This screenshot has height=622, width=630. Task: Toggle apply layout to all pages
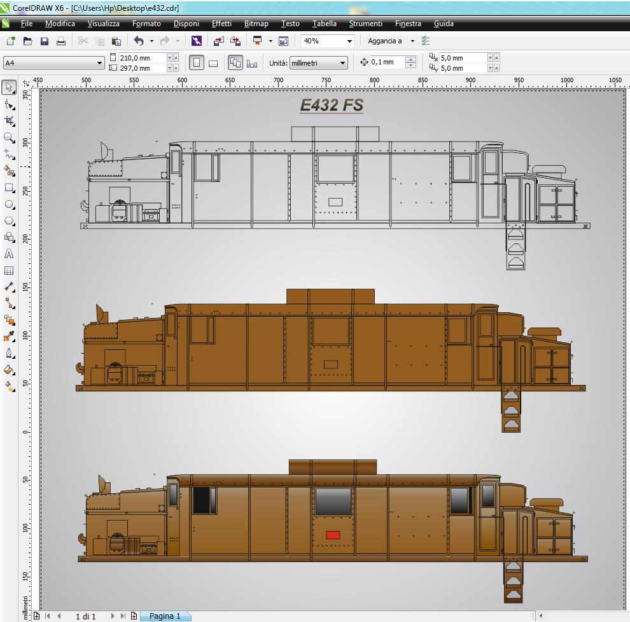coord(235,63)
